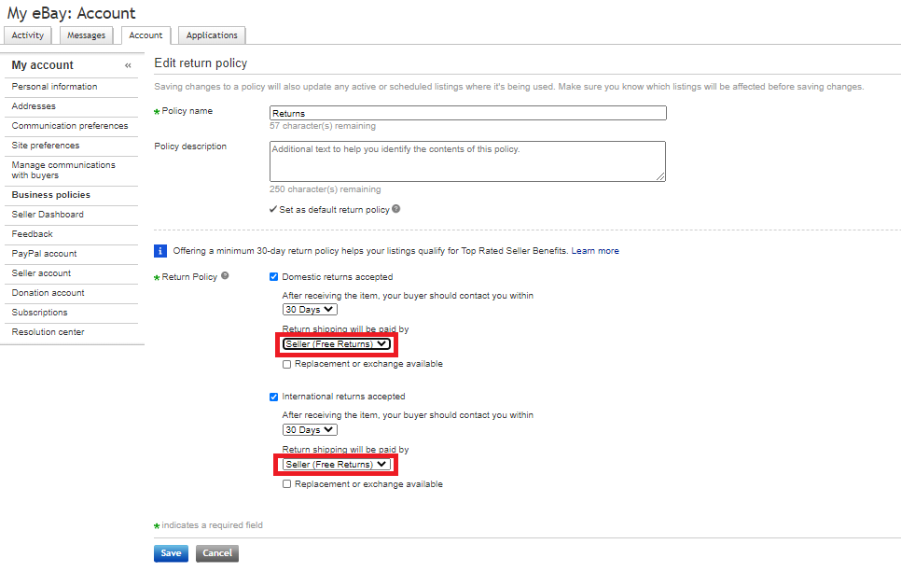Open Seller Dashboard in the sidebar
This screenshot has height=572, width=901.
48,215
